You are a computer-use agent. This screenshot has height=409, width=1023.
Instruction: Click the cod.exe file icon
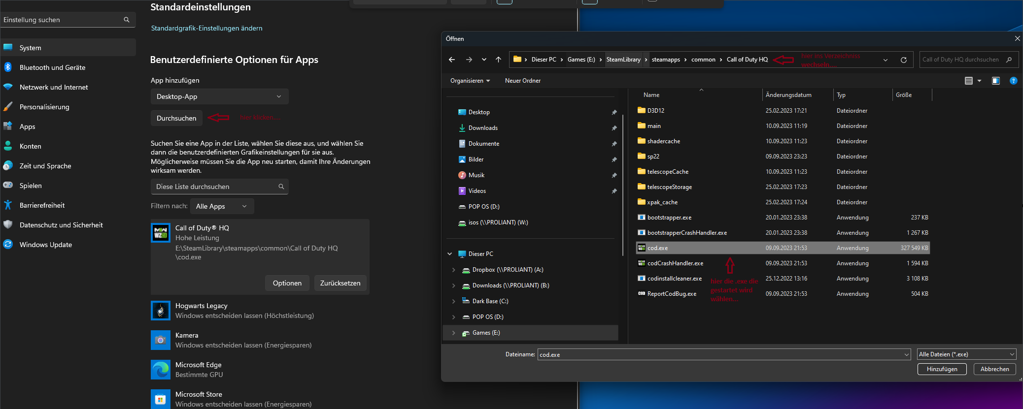coord(641,248)
